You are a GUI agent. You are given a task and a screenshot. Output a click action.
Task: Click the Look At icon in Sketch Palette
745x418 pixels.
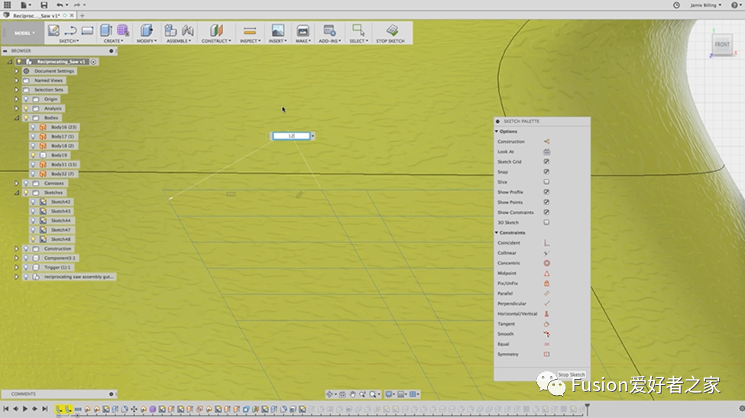547,151
